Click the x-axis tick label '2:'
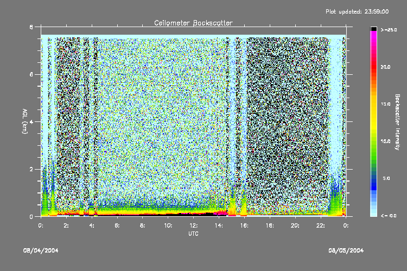Screen dimensions: 407x271 [66, 225]
